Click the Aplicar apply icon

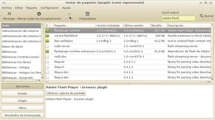[x=69, y=14]
